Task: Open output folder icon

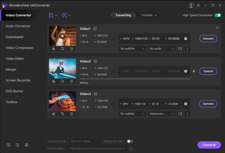Action: [131, 149]
